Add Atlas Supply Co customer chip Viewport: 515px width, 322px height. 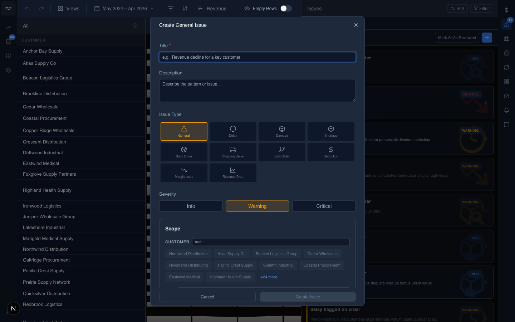tap(232, 254)
